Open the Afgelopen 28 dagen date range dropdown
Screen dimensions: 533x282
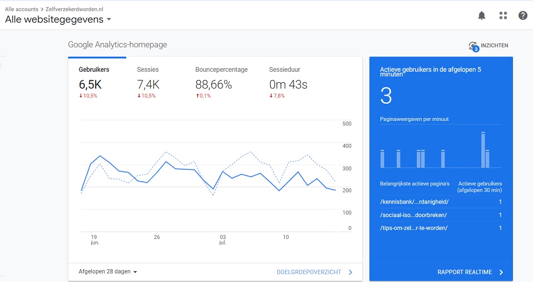[108, 271]
